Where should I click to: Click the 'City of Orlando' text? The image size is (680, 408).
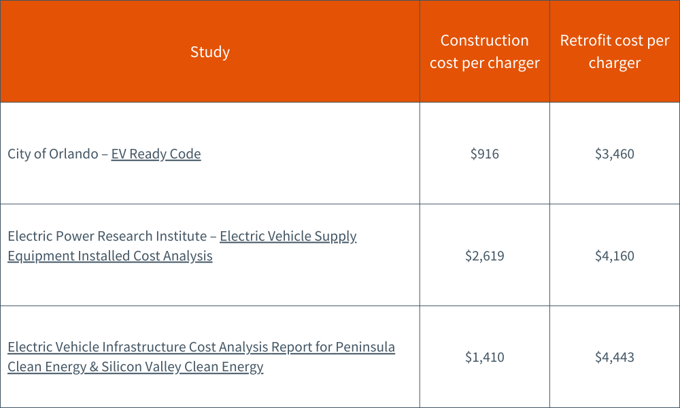(x=53, y=154)
